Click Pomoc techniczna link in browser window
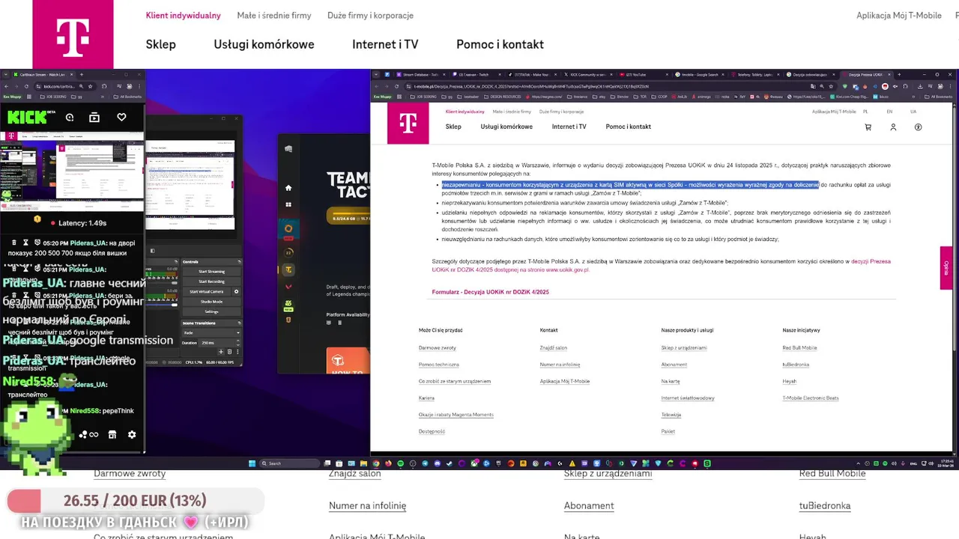959x539 pixels. [439, 365]
